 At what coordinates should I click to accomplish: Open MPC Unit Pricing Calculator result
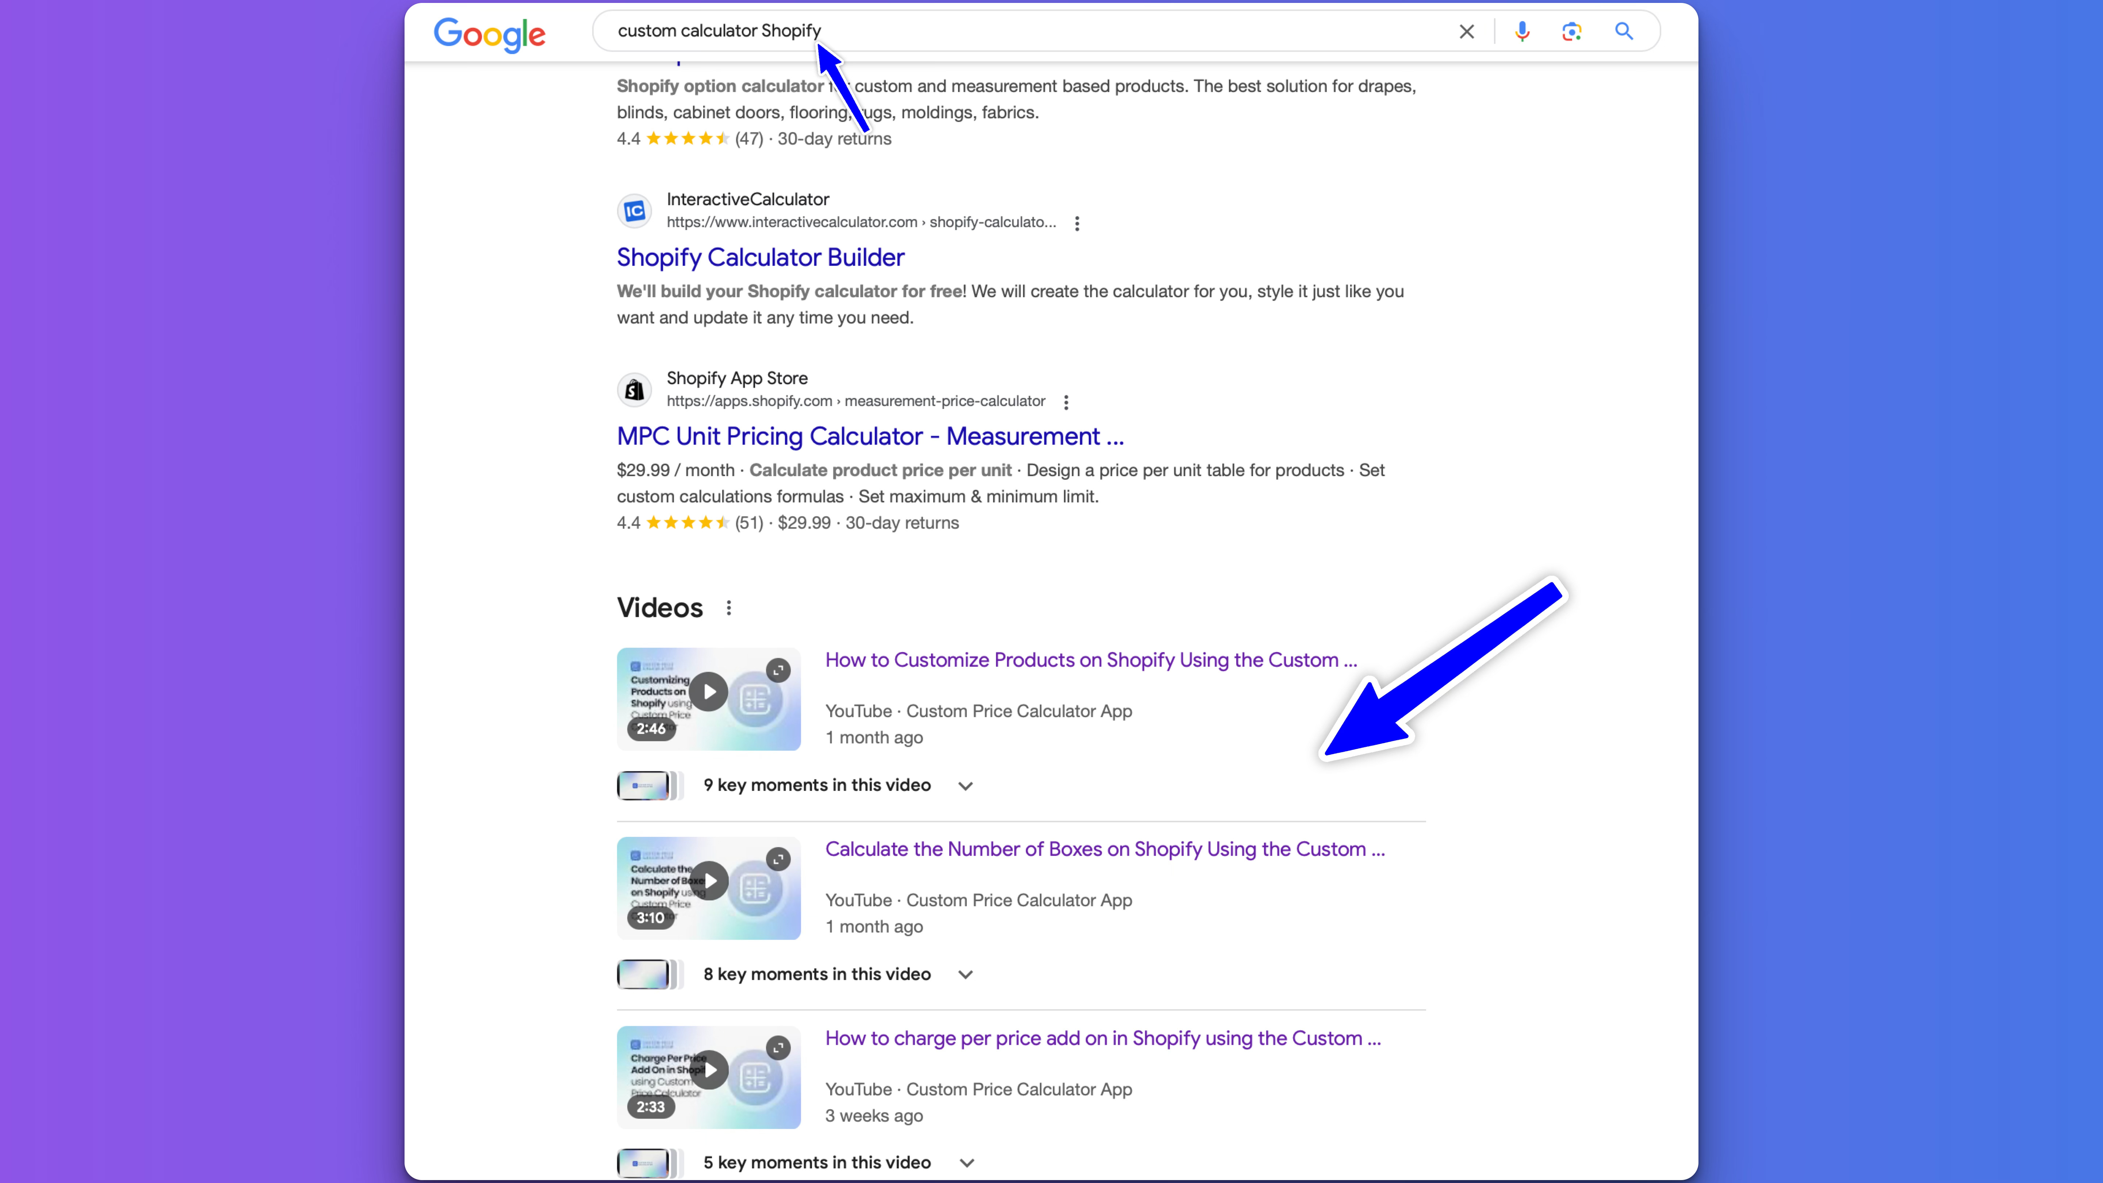pyautogui.click(x=870, y=436)
